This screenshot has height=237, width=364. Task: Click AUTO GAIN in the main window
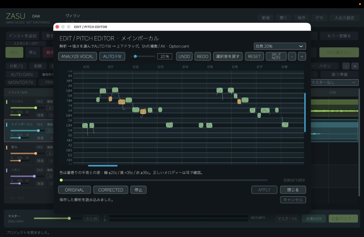point(22,75)
